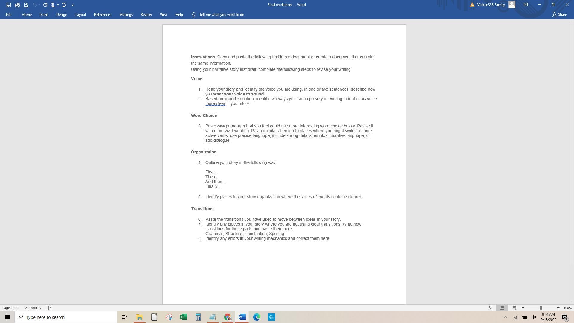Viewport: 574px width, 323px height.
Task: Open Ribbon Display Options icon
Action: coord(526,5)
